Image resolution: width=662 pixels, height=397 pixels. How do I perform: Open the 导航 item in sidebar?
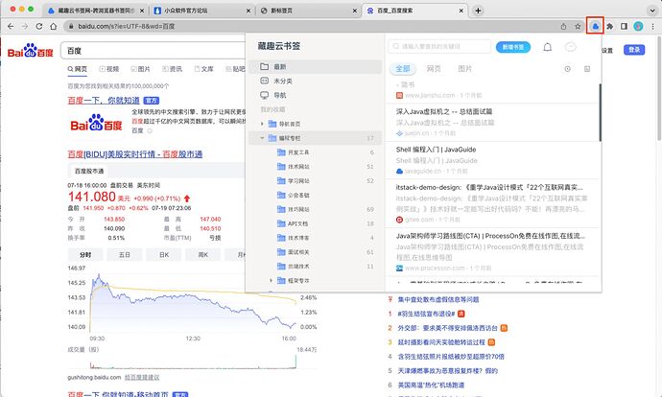(279, 96)
